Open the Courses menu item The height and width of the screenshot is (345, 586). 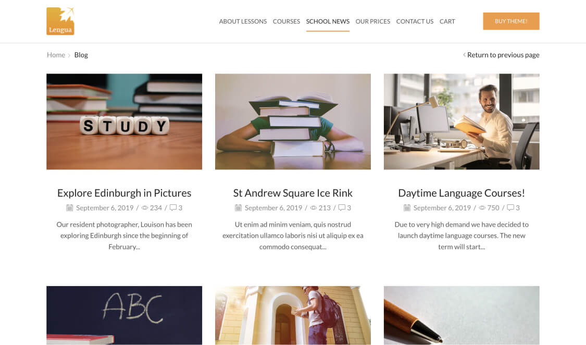[286, 21]
